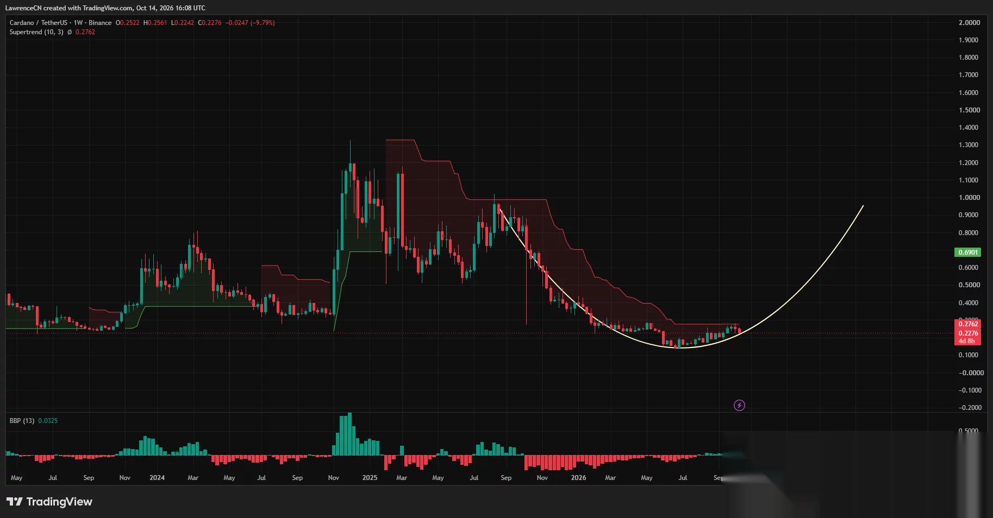This screenshot has width=993, height=518.
Task: Click the 2.0000 price scale label
Action: pos(969,23)
